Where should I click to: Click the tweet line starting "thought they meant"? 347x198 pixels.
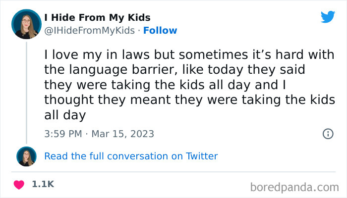coord(188,100)
